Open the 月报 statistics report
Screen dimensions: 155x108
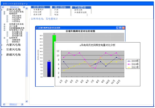click(x=56, y=12)
